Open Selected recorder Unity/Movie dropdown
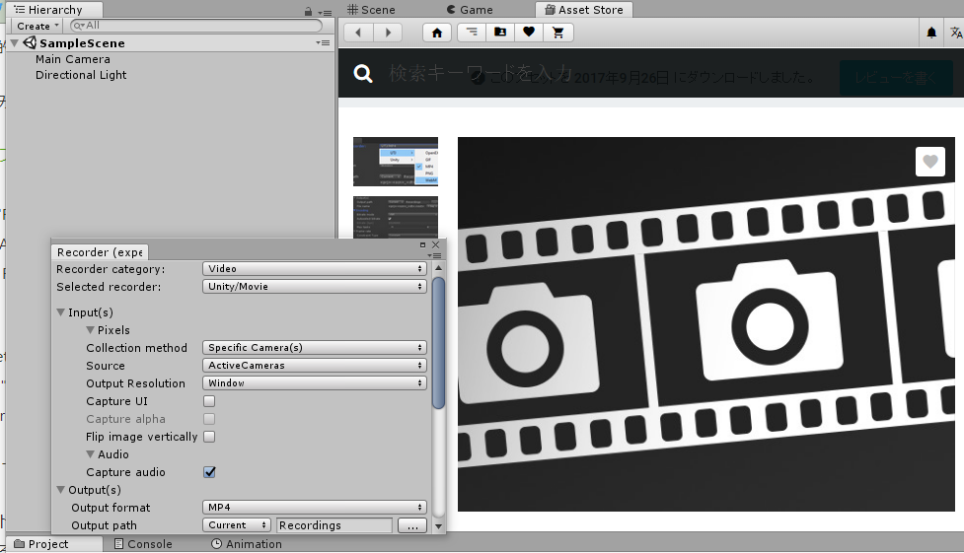The height and width of the screenshot is (553, 964). click(x=314, y=286)
